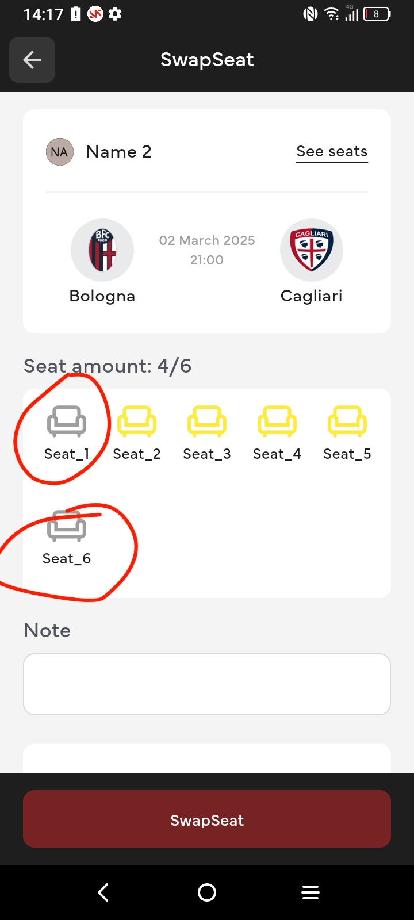Tap the NA user avatar
Viewport: 414px width, 920px height.
pyautogui.click(x=60, y=152)
